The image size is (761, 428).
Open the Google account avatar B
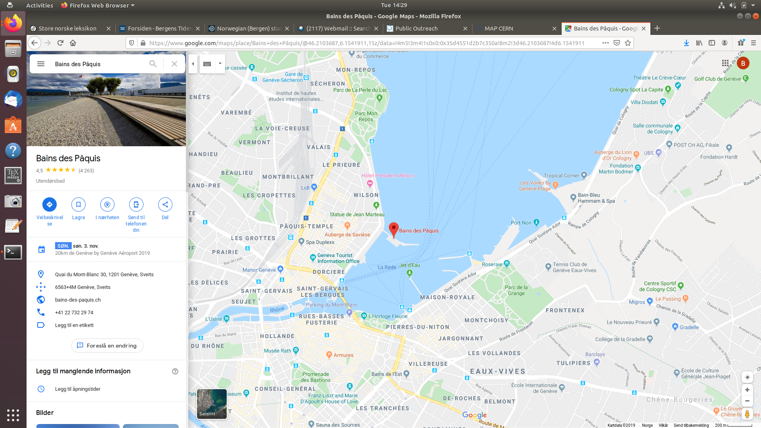(x=743, y=63)
